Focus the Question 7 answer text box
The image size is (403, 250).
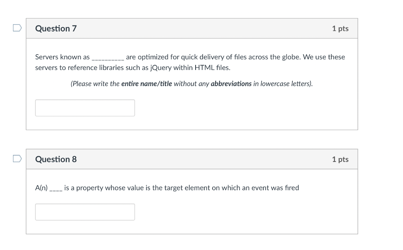point(85,108)
